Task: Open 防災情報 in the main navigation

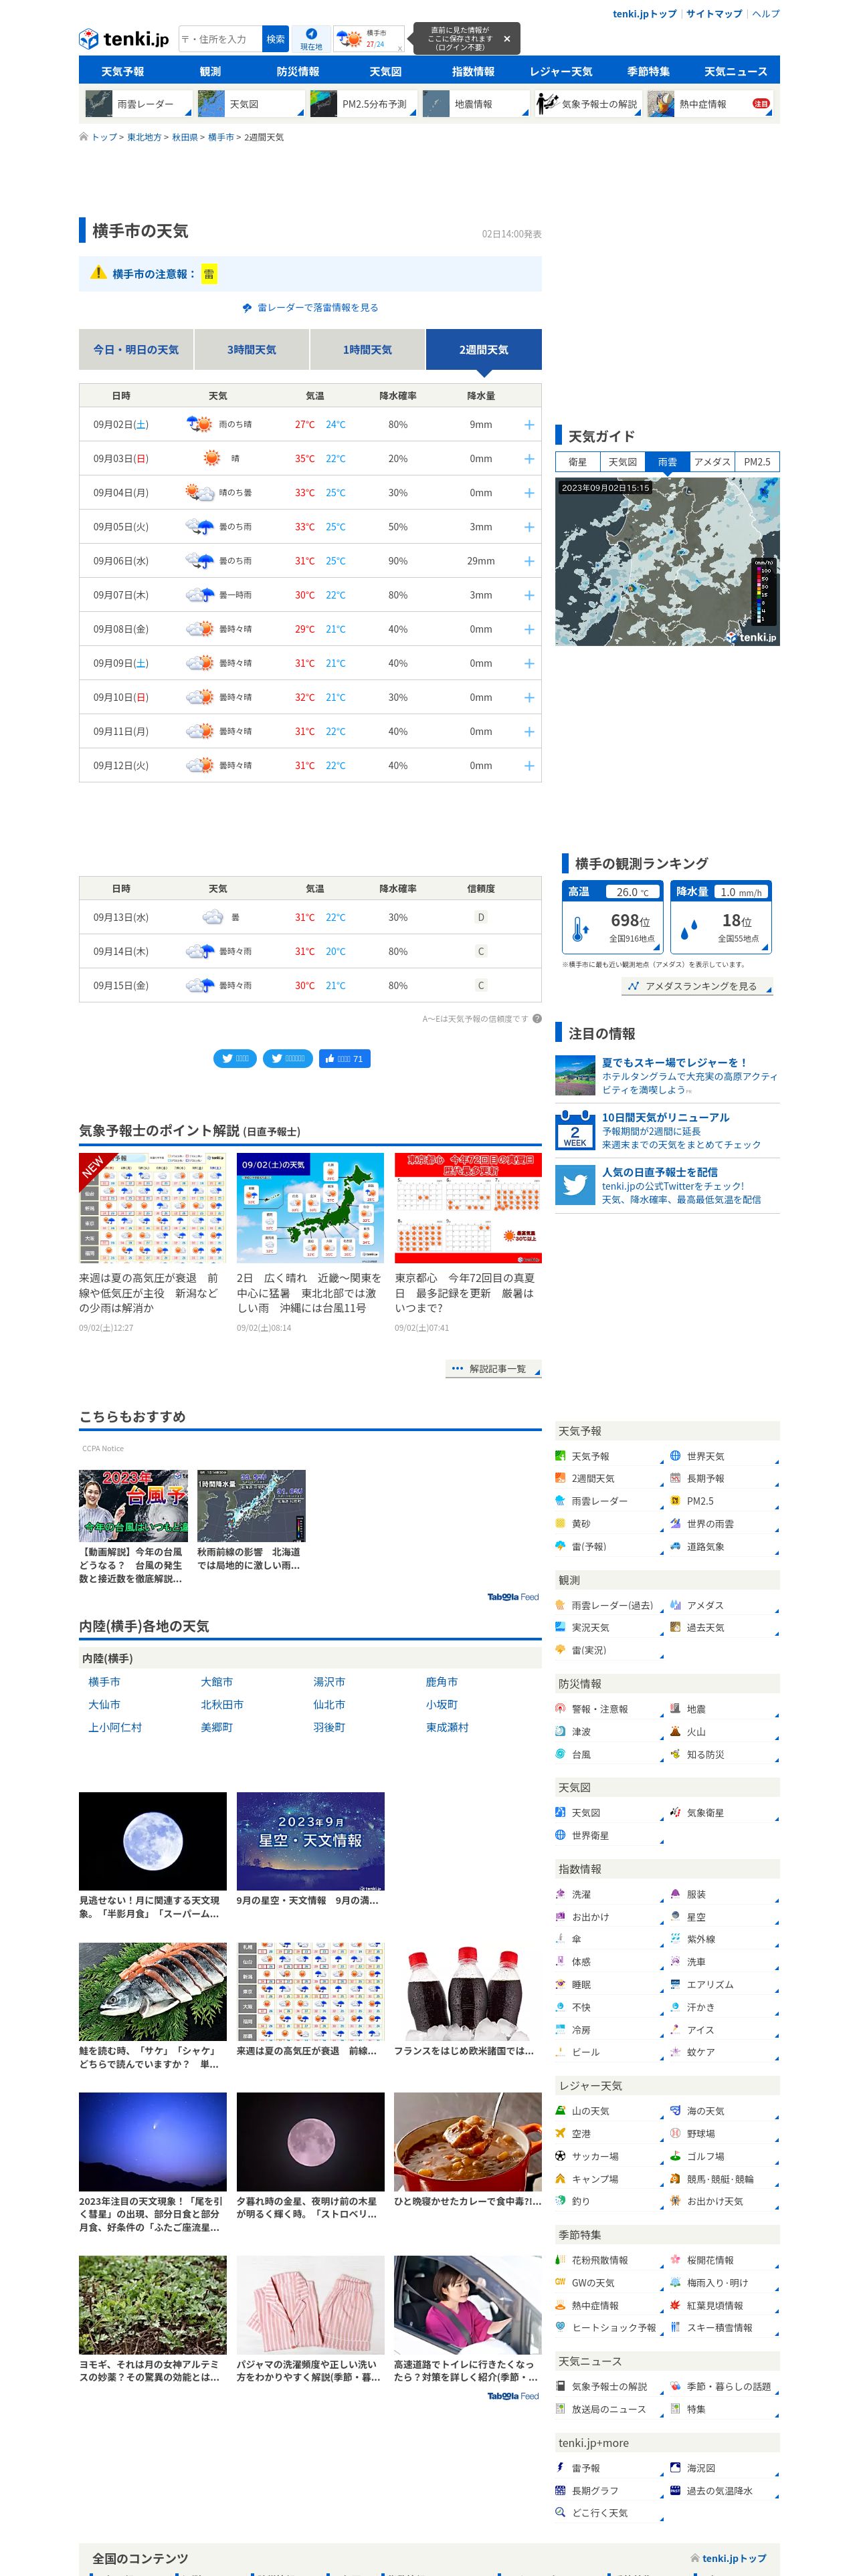Action: 298,71
